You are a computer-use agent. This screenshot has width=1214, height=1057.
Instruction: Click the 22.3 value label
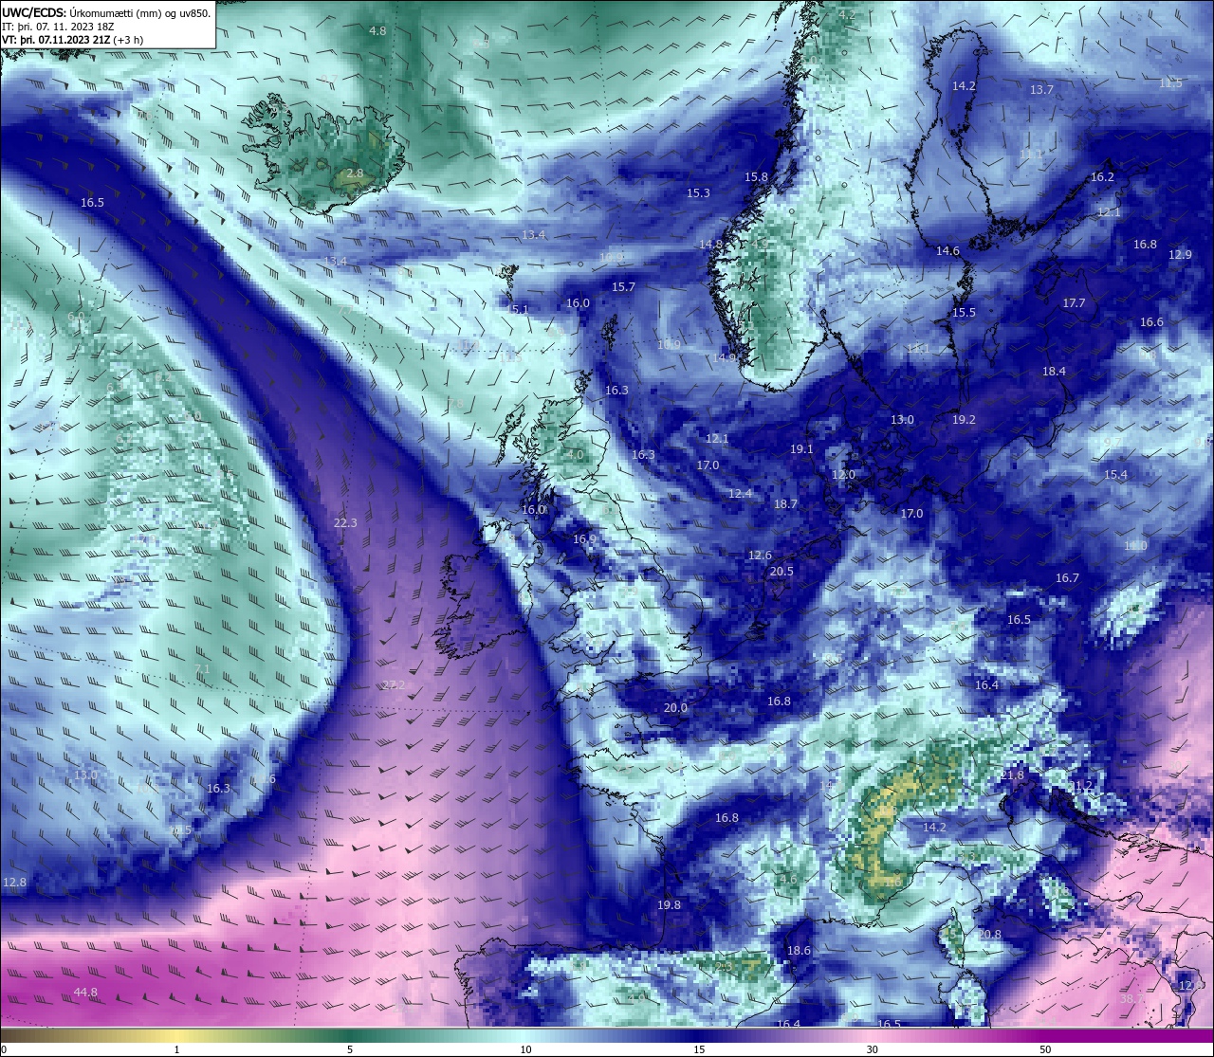click(x=345, y=523)
